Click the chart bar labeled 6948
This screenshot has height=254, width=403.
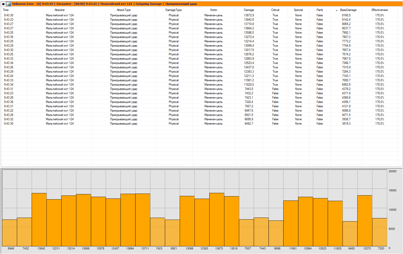[9, 233]
